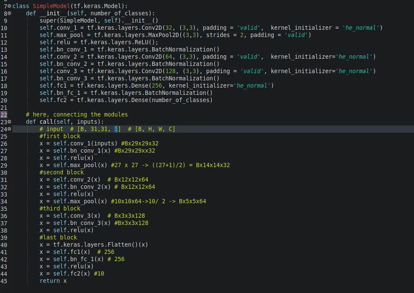The width and height of the screenshot is (414, 293).
Task: Click 'inputs' parameter in def call
Action: [x=87, y=122]
